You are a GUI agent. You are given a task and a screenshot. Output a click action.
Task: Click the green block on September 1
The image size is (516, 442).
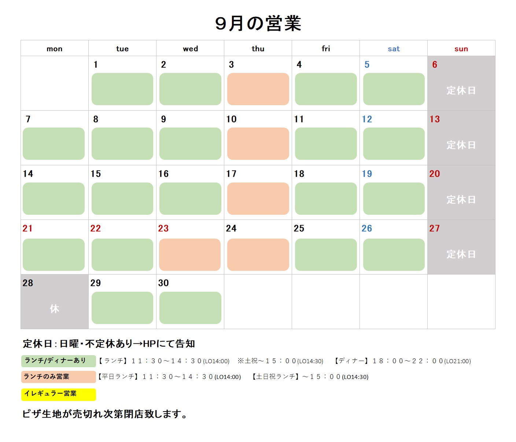(122, 89)
